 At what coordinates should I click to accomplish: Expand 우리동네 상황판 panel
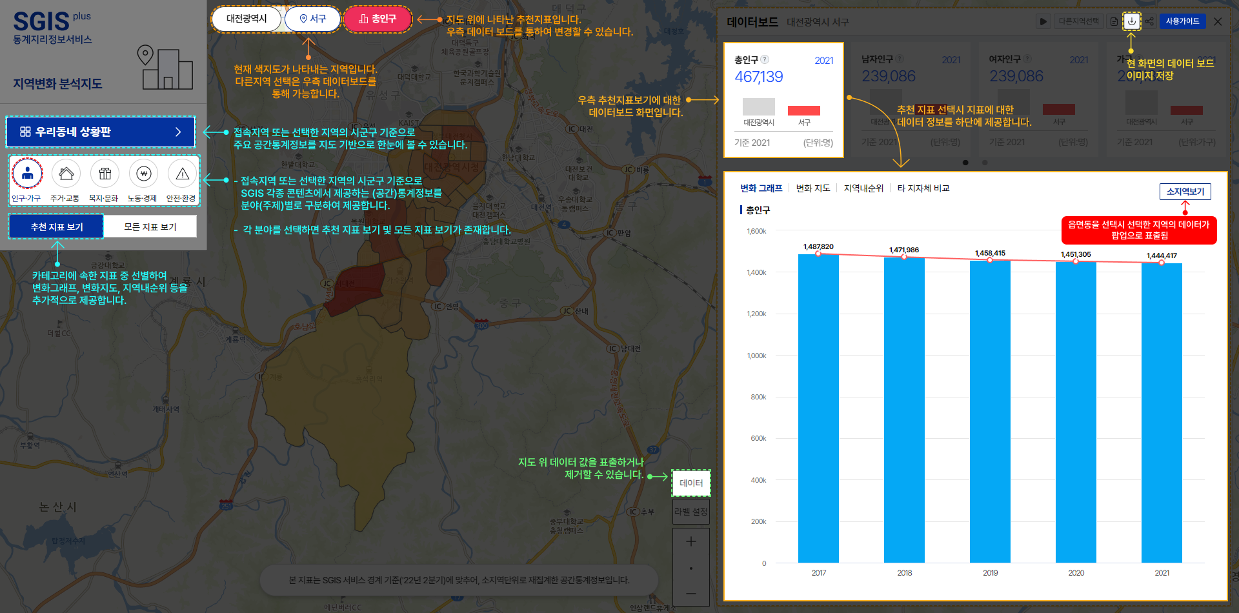pyautogui.click(x=101, y=132)
